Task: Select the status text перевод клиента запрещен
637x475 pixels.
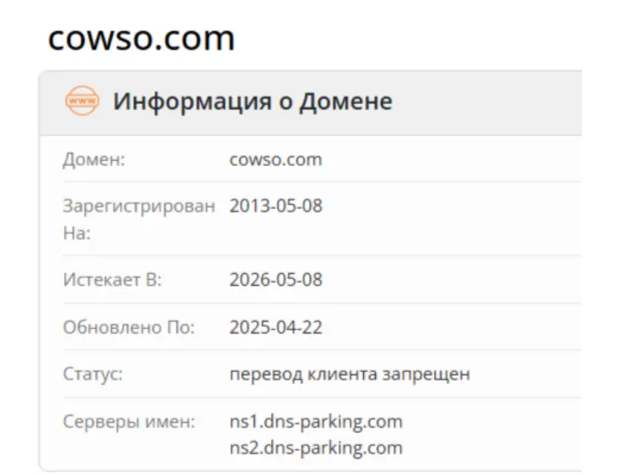Action: tap(349, 374)
